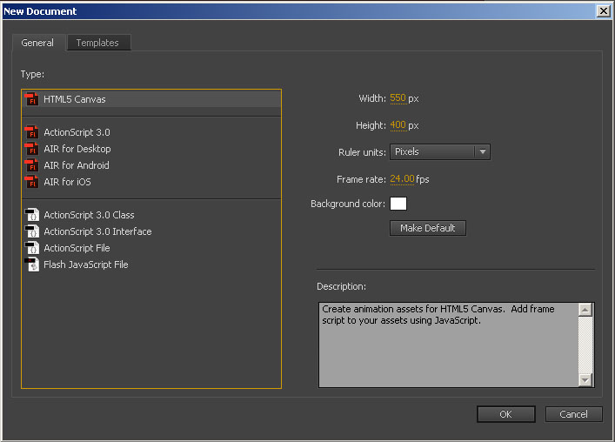The image size is (615, 442).
Task: Click the ActionScript 3.0 Class document icon
Action: tap(32, 215)
